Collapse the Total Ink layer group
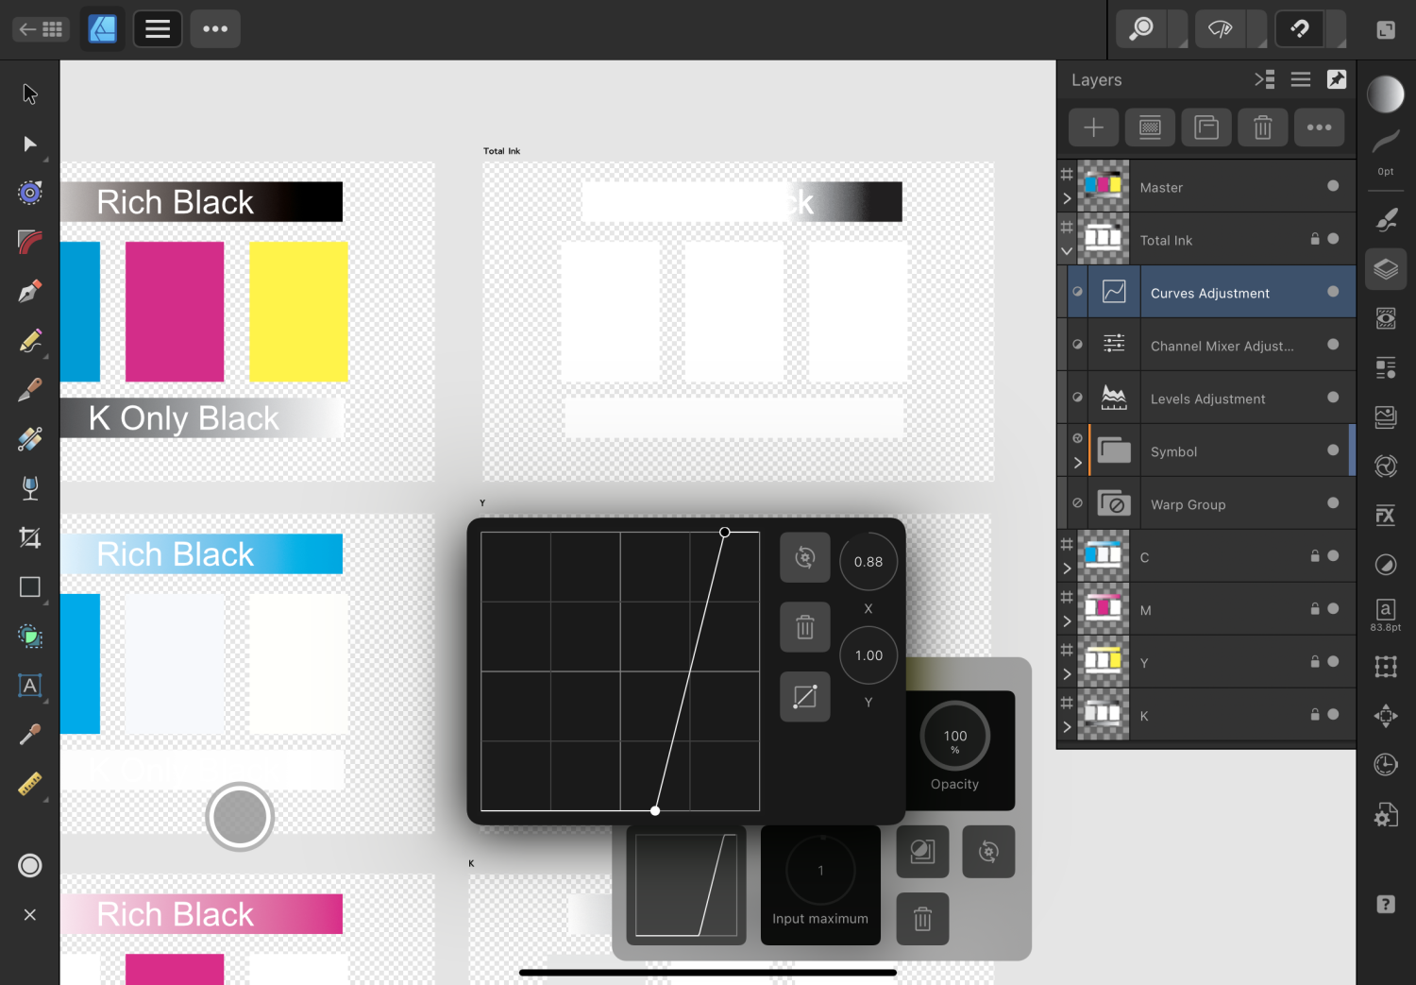The image size is (1416, 985). (1067, 251)
